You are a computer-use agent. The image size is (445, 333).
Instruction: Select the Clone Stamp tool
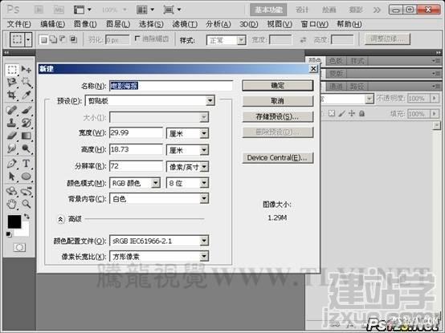pos(11,123)
